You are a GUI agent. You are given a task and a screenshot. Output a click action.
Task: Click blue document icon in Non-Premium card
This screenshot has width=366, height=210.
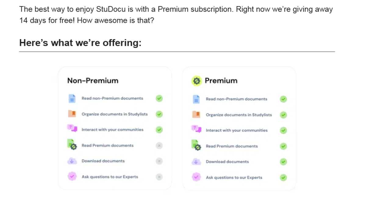pos(72,99)
